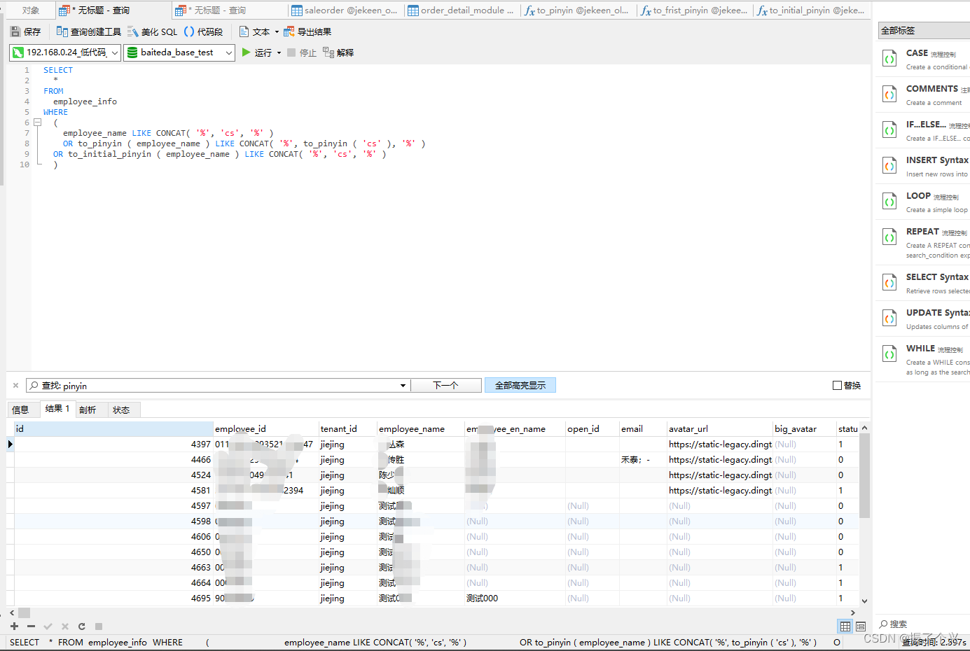Screen dimensions: 970x651
Task: Click the Stop (停止) button
Action: pyautogui.click(x=301, y=52)
